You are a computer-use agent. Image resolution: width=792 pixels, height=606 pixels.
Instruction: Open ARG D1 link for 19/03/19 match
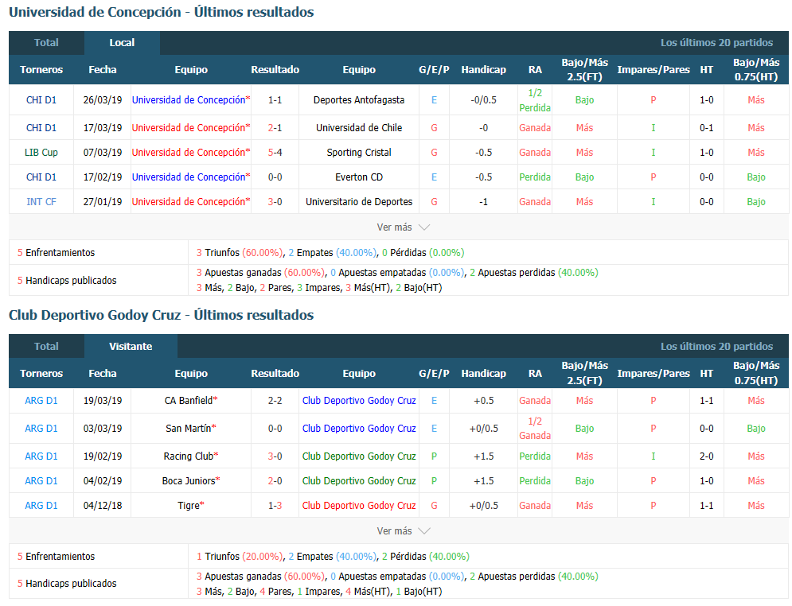pos(41,401)
